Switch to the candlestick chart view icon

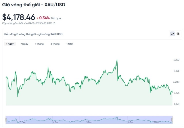pos(178,34)
